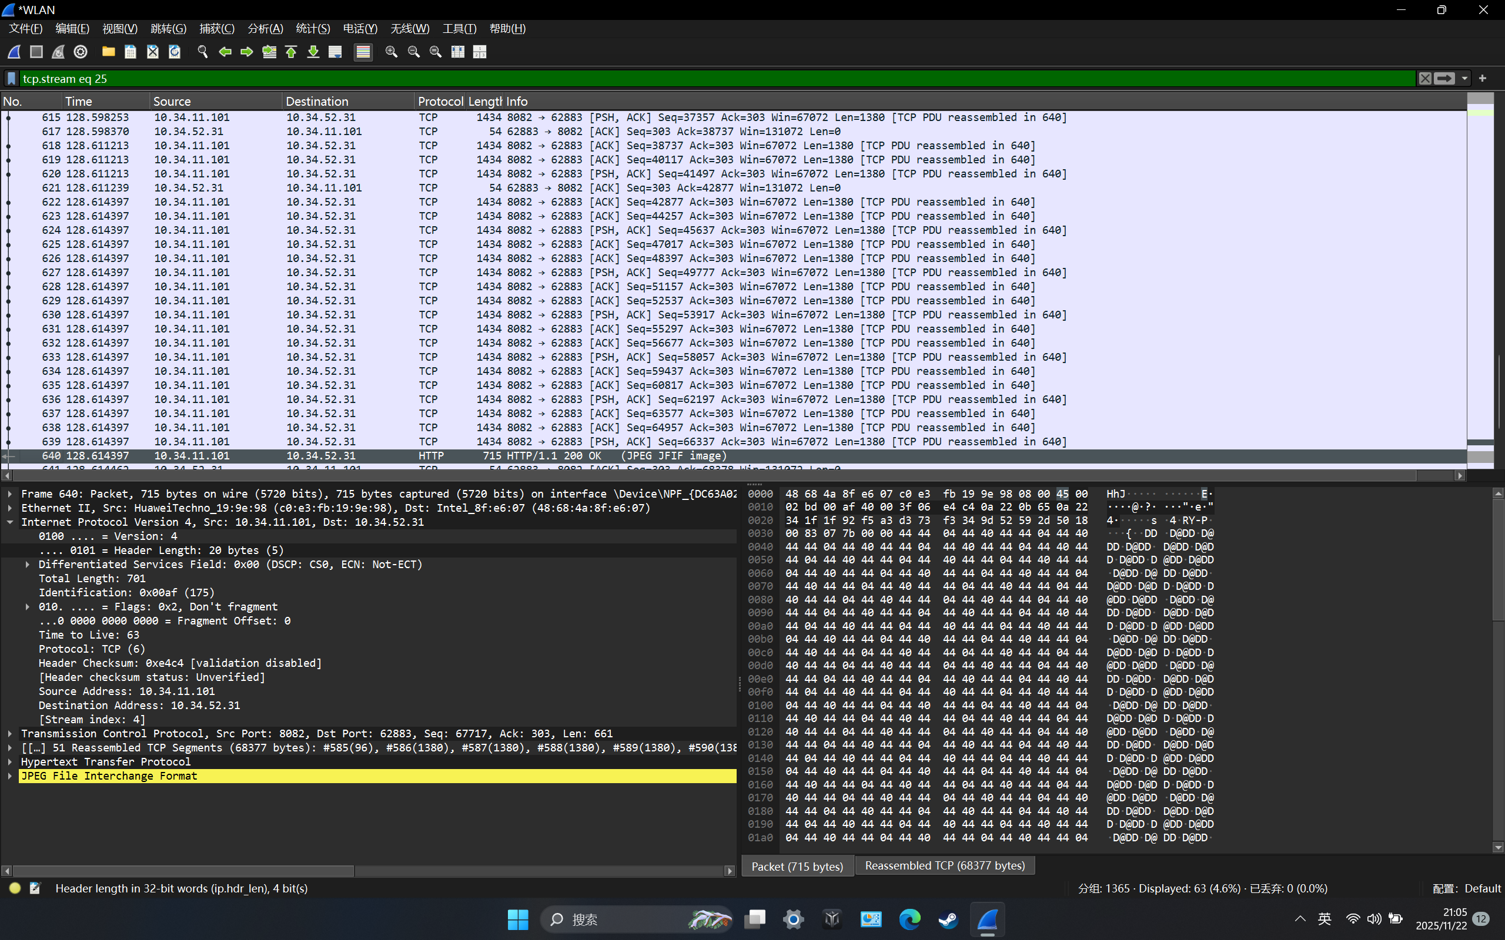Viewport: 1505px width, 940px height.
Task: Toggle auto-scroll during live capture
Action: 335,52
